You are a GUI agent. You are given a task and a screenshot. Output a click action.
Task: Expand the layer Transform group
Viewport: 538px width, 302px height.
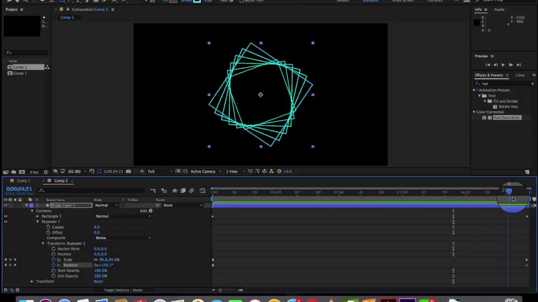pos(32,281)
